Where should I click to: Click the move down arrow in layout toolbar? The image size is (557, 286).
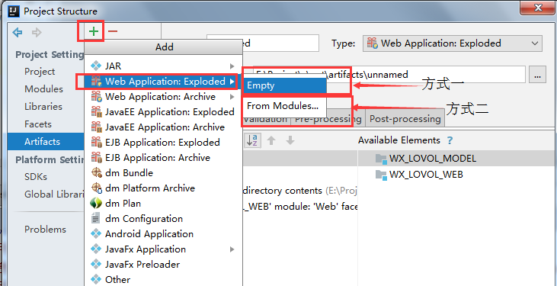290,140
